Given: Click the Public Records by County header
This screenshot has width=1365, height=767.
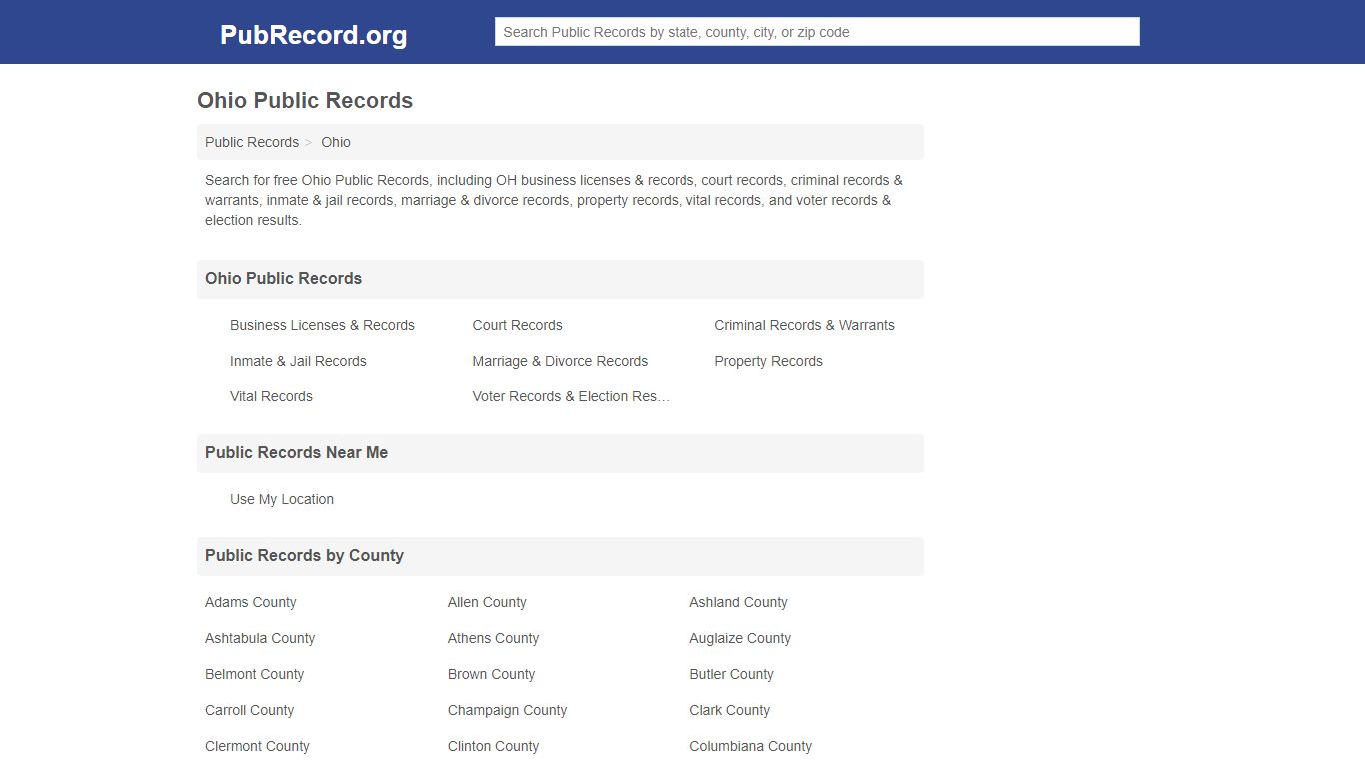Looking at the screenshot, I should (x=560, y=556).
